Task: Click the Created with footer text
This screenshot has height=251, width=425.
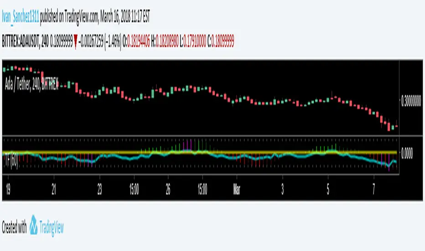Action: pyautogui.click(x=15, y=227)
